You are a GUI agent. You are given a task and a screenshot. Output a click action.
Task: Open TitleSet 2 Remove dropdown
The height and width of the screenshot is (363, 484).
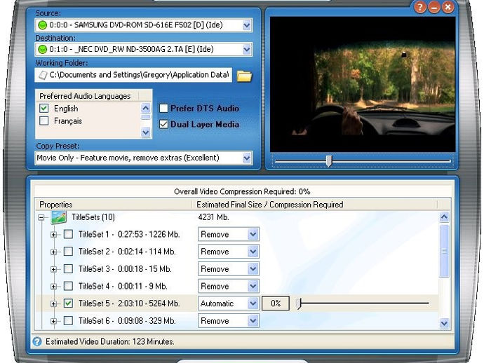coord(253,252)
